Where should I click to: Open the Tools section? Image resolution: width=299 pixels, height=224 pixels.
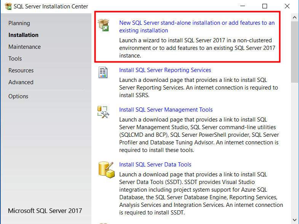coord(15,59)
